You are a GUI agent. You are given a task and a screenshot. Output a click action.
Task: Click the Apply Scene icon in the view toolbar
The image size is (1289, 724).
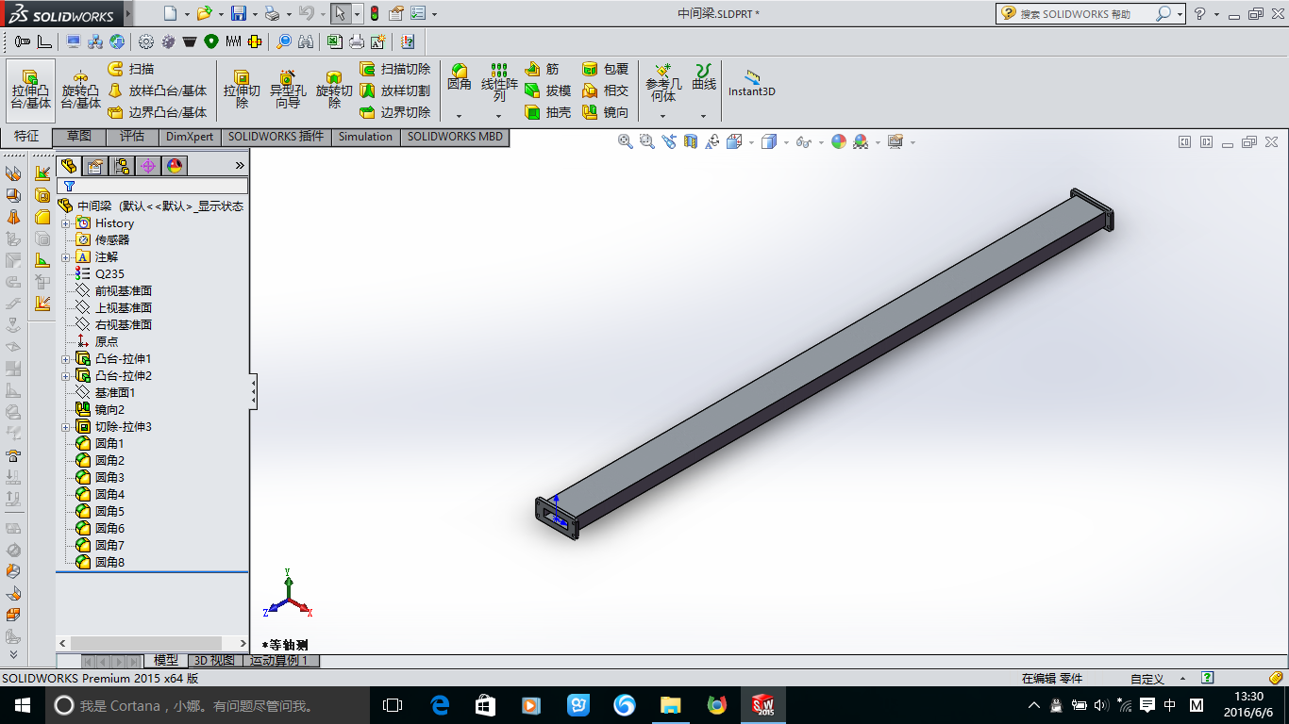click(x=861, y=141)
